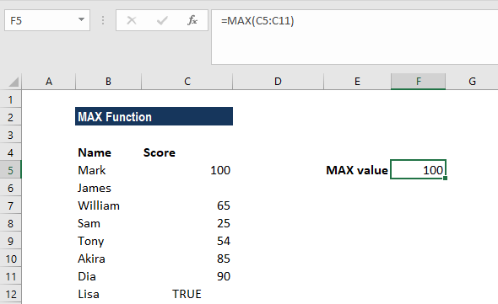Select row 2 header
Viewport: 498px width, 304px height.
point(10,117)
